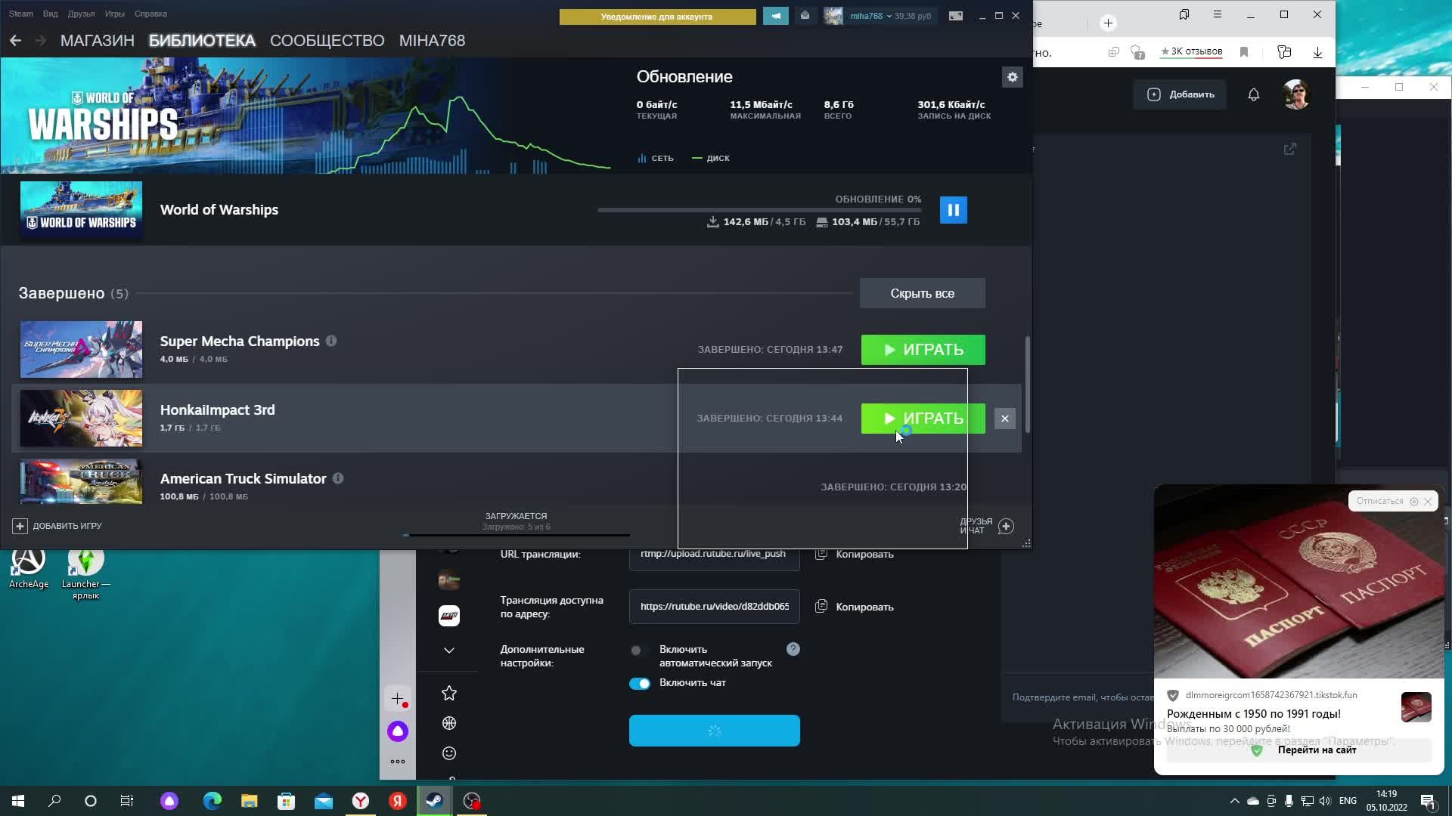Click the favorites star sidebar icon

coord(449,693)
